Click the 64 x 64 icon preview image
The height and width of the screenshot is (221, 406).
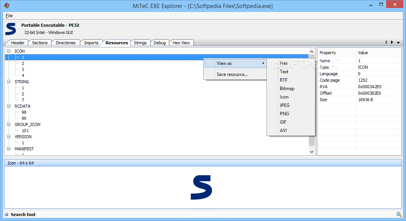[x=201, y=187]
